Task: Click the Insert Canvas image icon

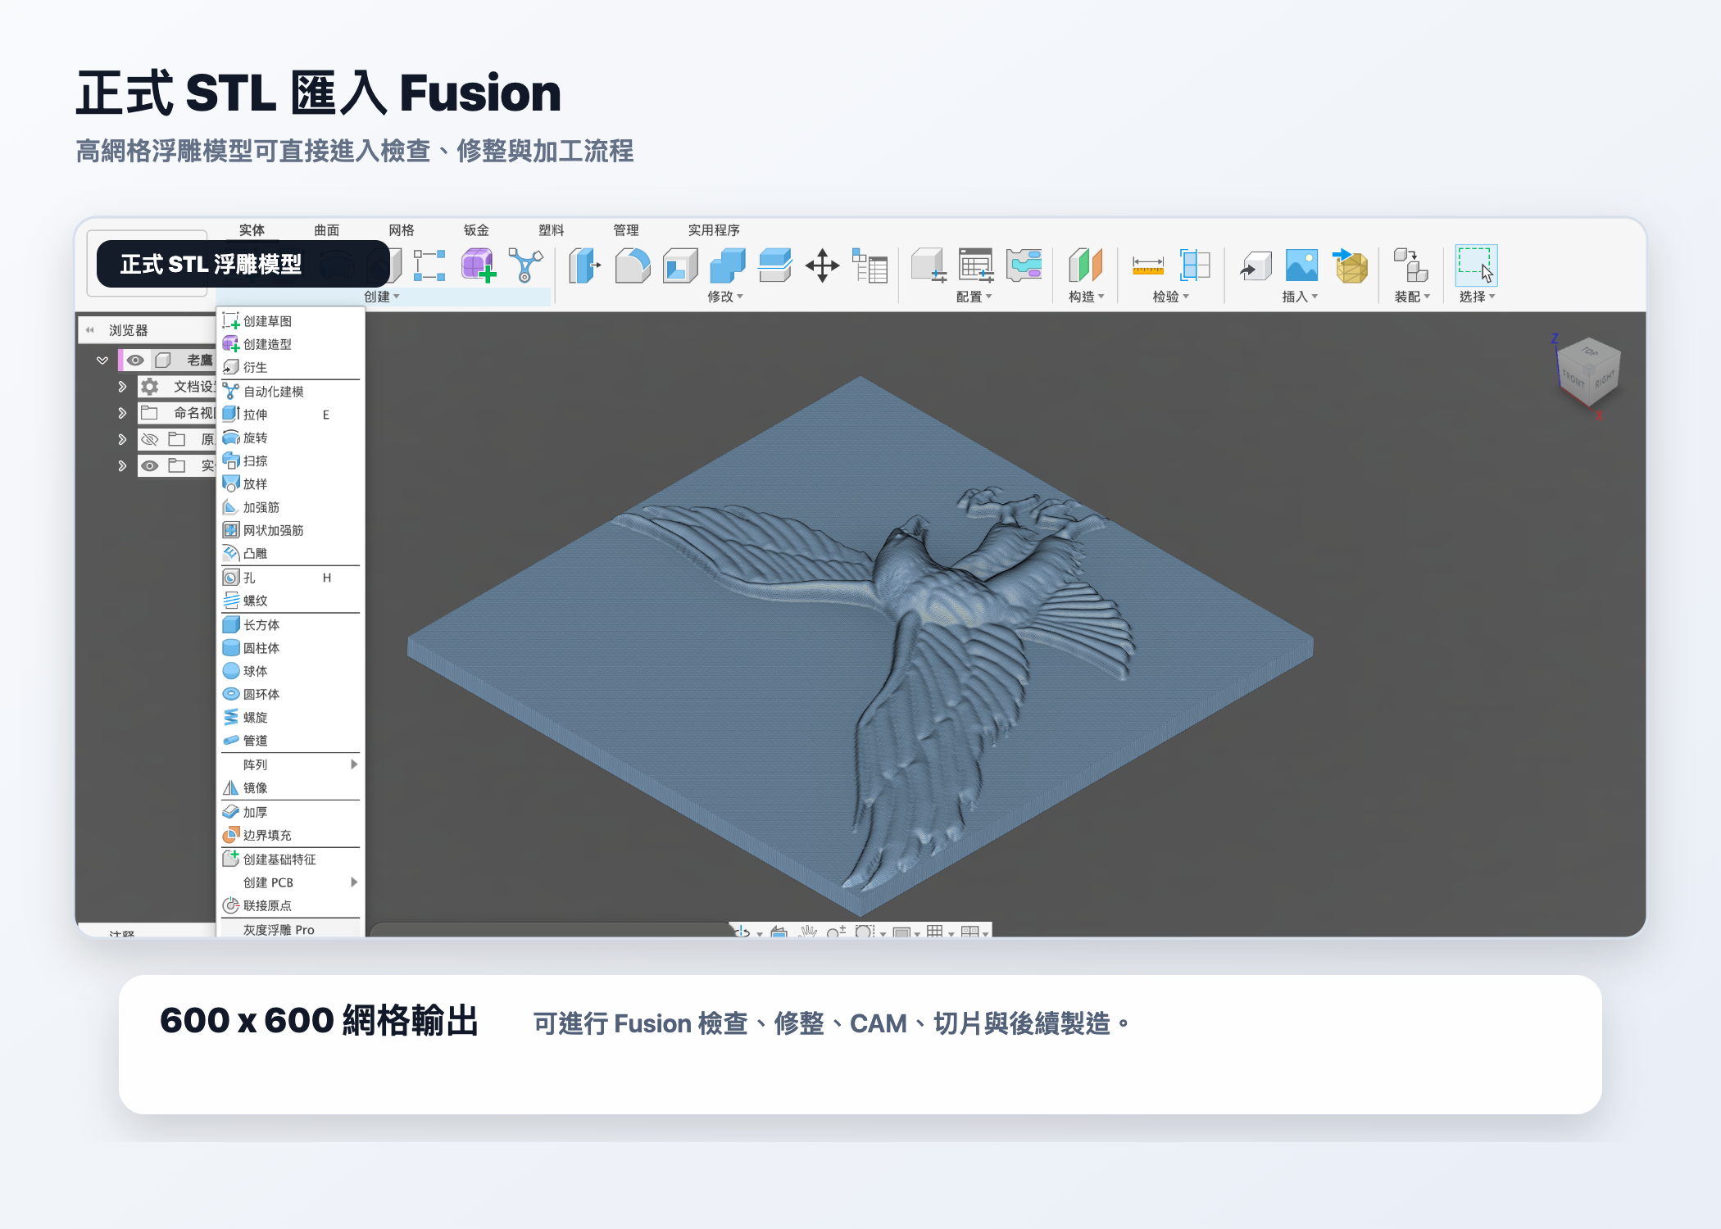Action: point(1301,265)
